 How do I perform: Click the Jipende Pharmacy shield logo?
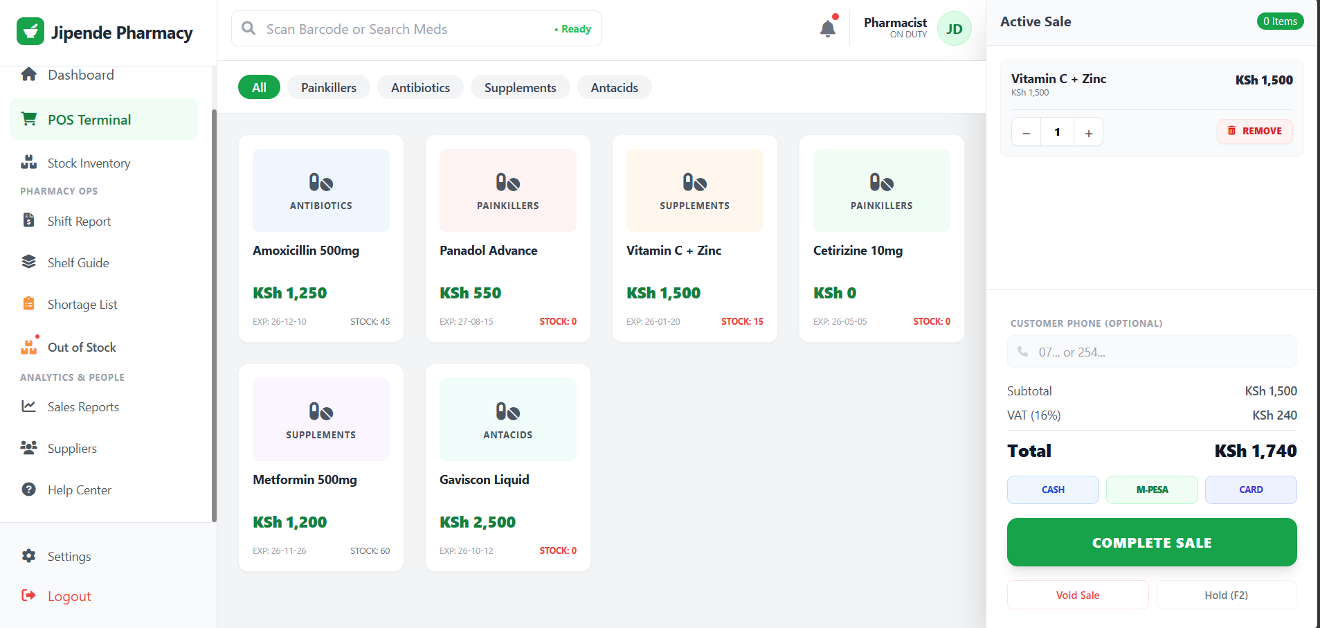30,32
